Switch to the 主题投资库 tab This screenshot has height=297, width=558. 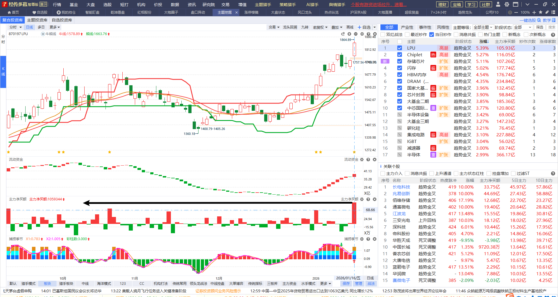point(37,20)
